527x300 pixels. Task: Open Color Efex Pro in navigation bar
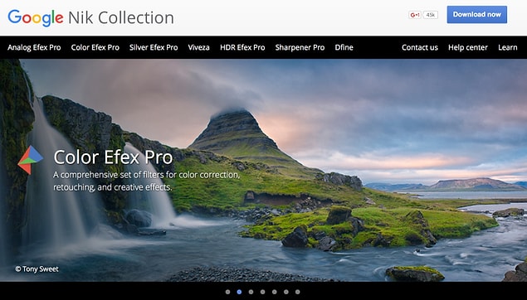[x=95, y=47]
